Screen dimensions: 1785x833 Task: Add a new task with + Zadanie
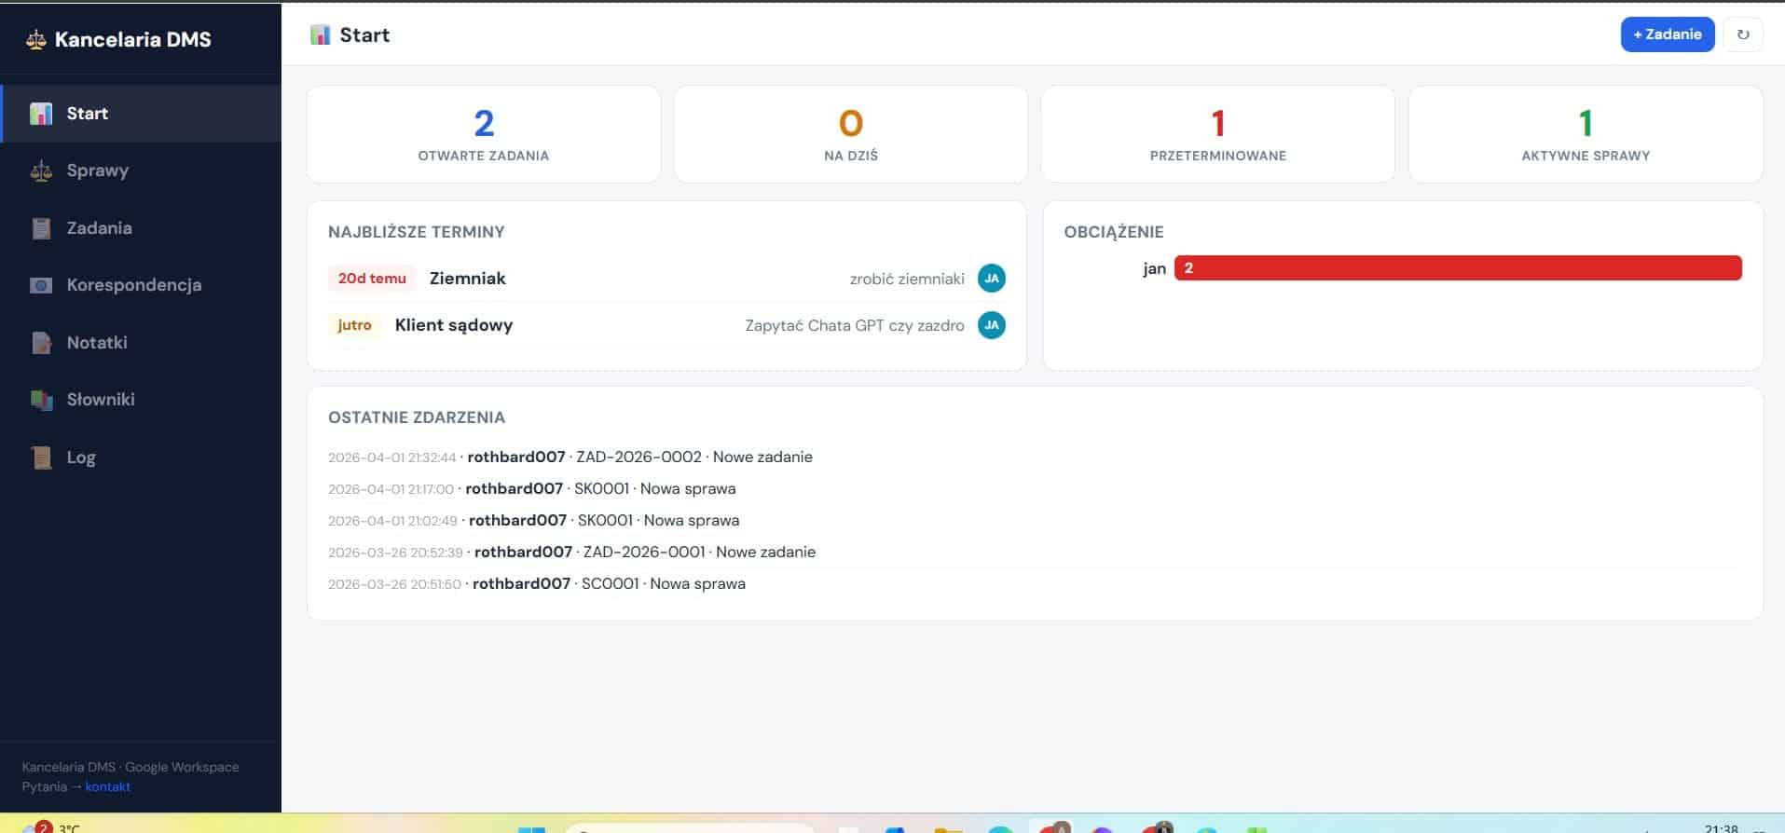click(1667, 34)
